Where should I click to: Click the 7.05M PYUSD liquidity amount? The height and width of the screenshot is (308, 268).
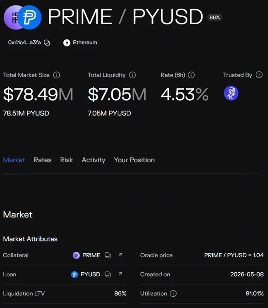(110, 113)
